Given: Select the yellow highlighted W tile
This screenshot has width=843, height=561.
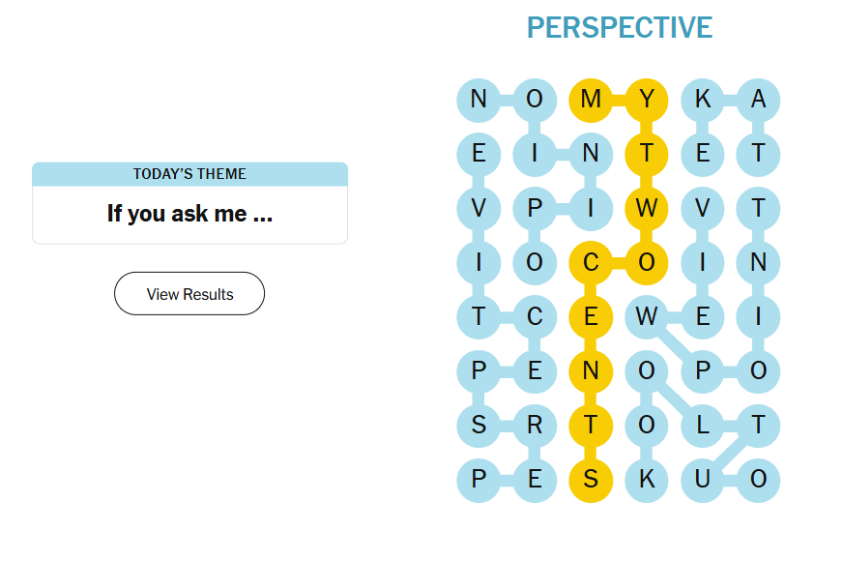Looking at the screenshot, I should [x=647, y=207].
